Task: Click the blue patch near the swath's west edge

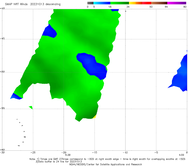Action: click(50, 31)
